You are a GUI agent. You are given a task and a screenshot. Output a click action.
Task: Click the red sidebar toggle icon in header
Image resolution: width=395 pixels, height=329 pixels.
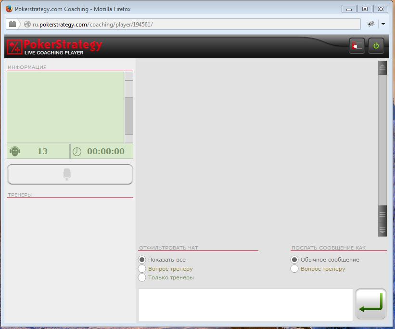coord(357,46)
